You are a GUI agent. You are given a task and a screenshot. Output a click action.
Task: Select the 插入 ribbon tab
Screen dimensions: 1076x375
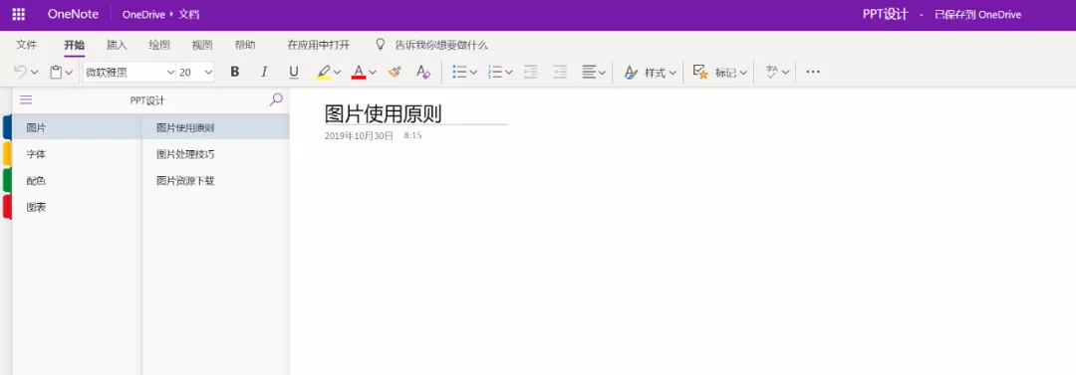pos(118,45)
